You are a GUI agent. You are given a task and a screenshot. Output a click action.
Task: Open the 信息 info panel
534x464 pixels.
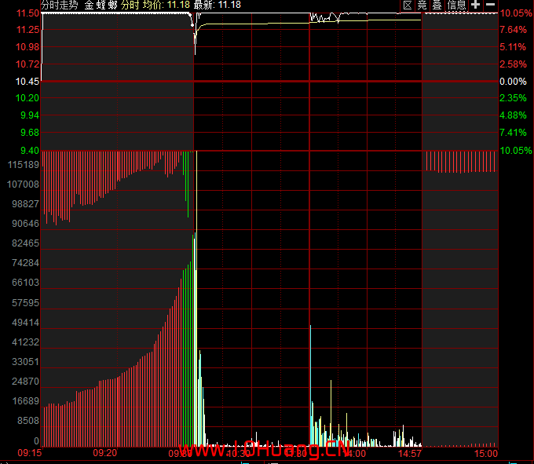tap(457, 5)
